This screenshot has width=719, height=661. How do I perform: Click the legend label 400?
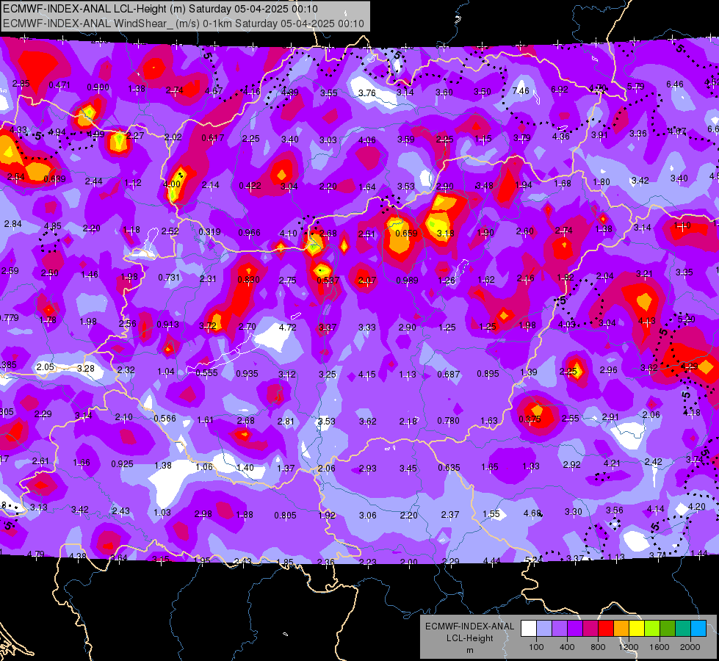[567, 647]
